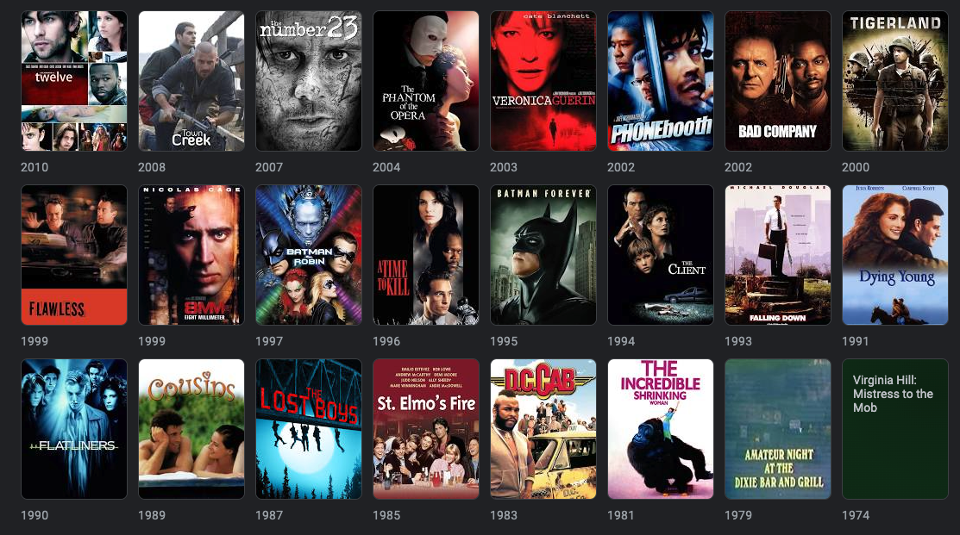Open the Batman Forever poster

[x=543, y=255]
